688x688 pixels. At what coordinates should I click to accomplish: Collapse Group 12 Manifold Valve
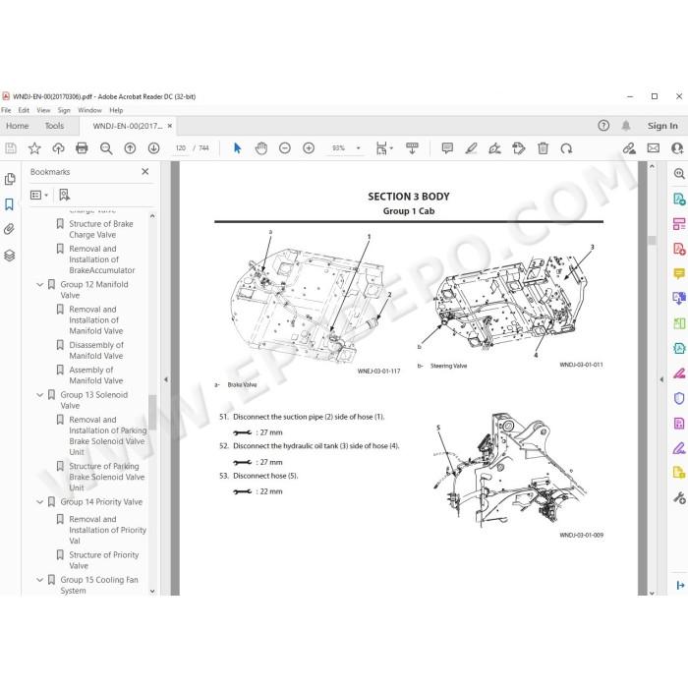click(x=39, y=284)
